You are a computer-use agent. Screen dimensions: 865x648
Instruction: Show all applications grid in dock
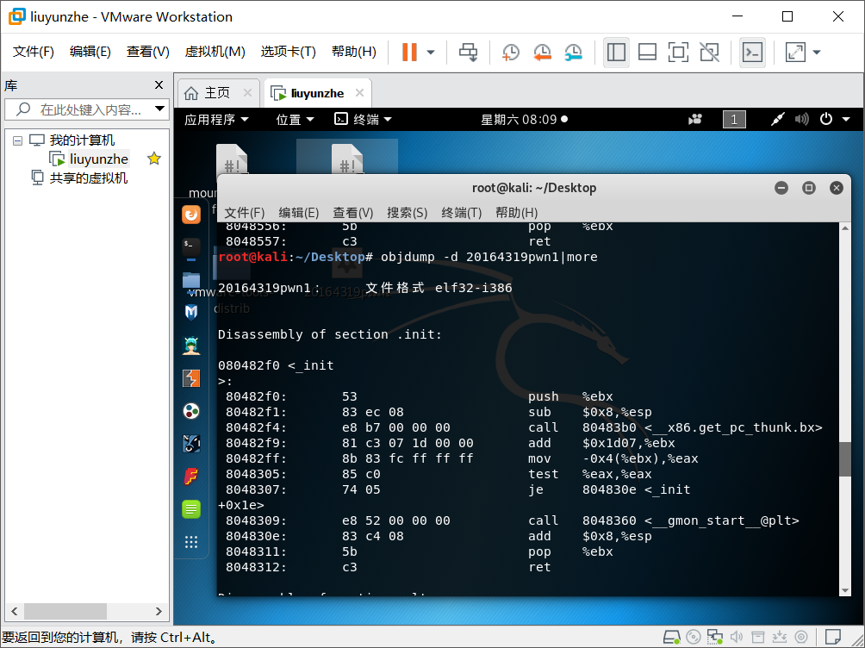pyautogui.click(x=191, y=542)
